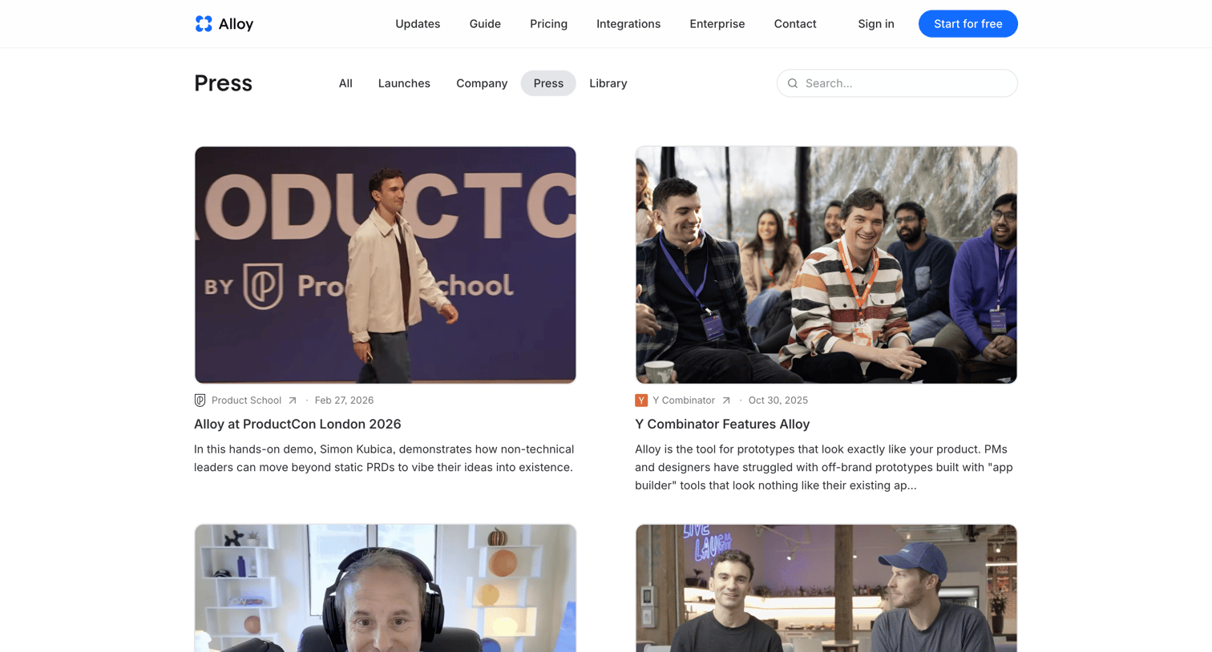Open thumbnail of two men with neon sign

click(826, 588)
